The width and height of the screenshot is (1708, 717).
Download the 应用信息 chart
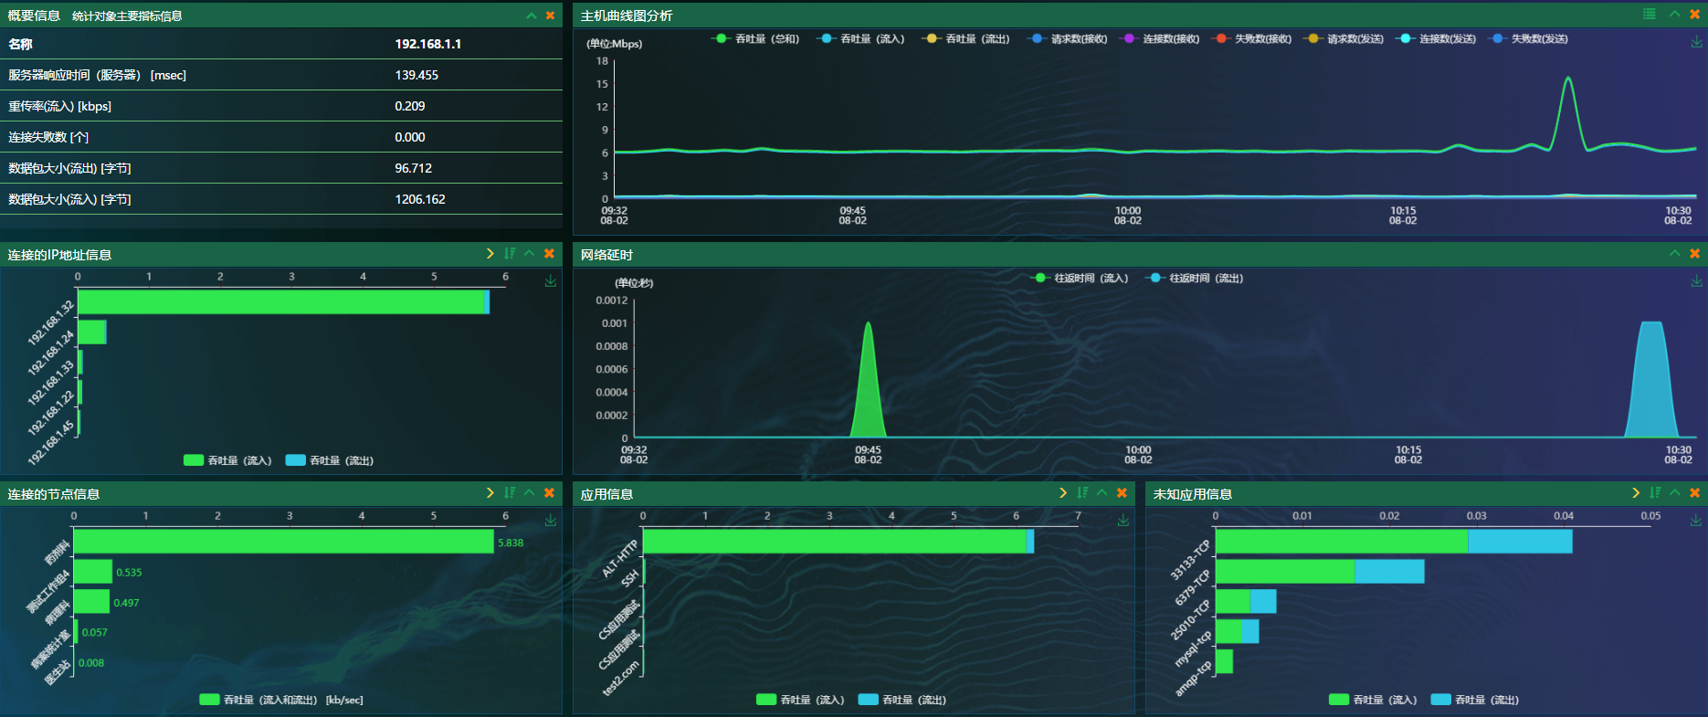coord(1123,521)
